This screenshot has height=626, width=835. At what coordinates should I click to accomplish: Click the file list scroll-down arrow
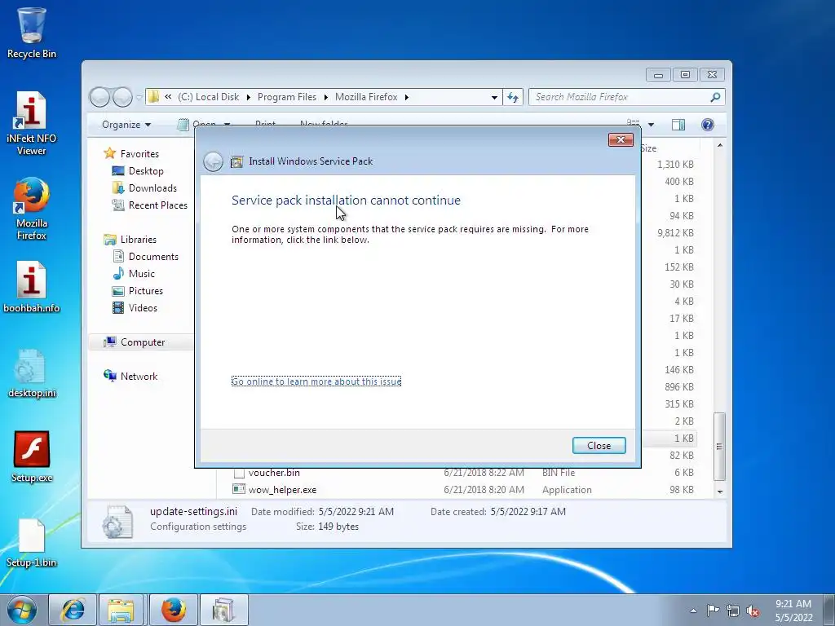pyautogui.click(x=720, y=492)
